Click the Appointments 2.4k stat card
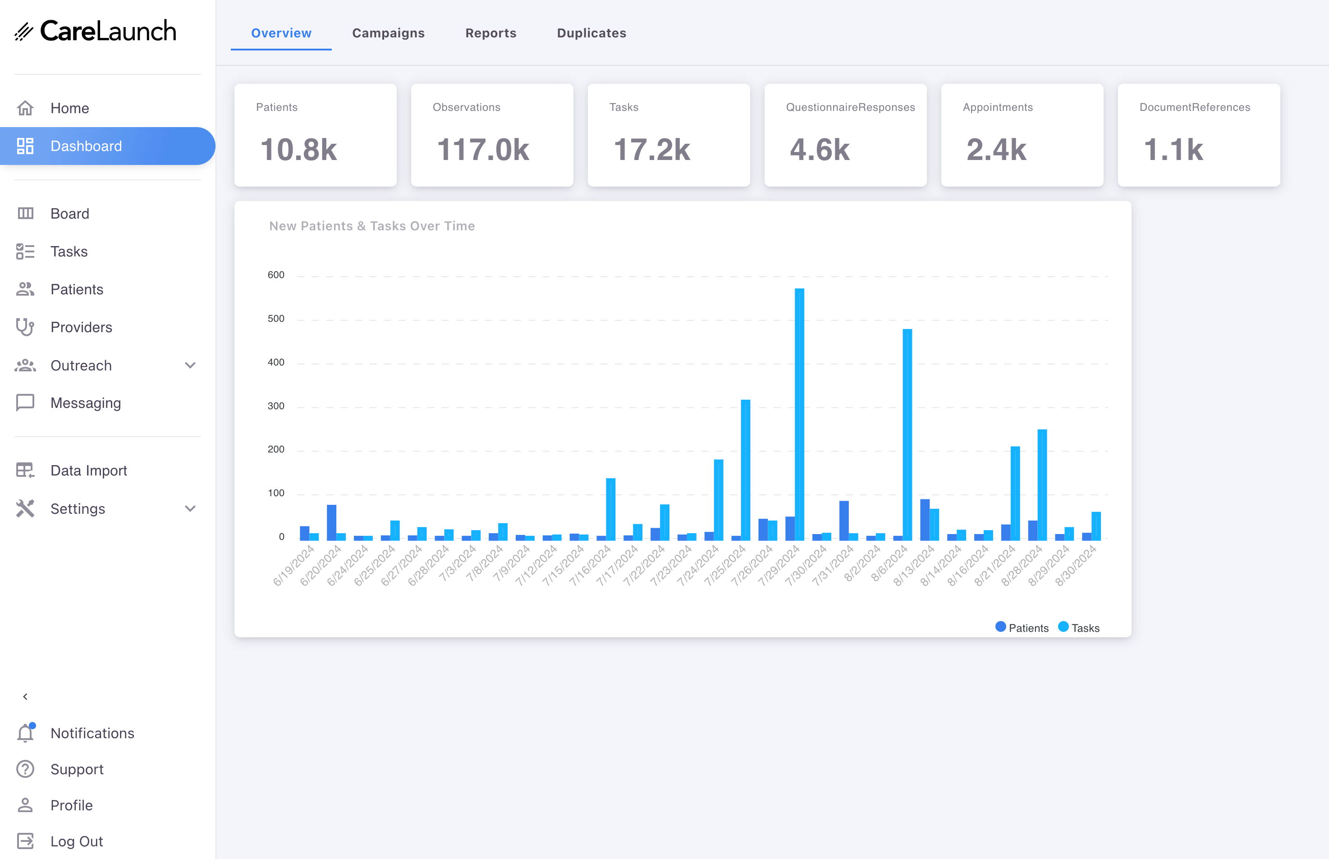Image resolution: width=1329 pixels, height=859 pixels. [x=1022, y=135]
